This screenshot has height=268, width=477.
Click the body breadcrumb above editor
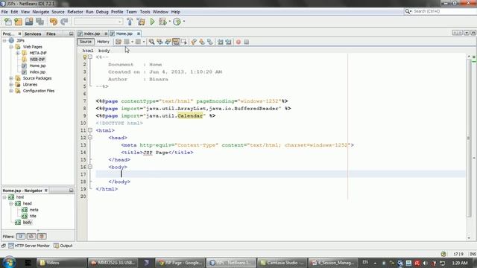click(104, 51)
